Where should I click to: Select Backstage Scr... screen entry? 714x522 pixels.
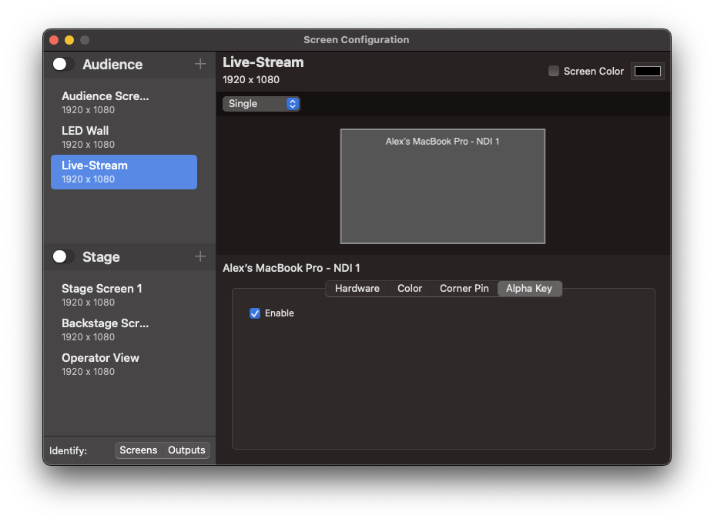click(x=124, y=330)
